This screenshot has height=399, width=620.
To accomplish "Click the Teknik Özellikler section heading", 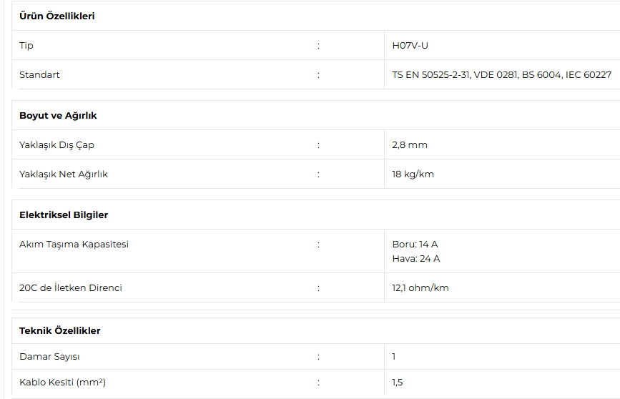I will click(59, 331).
